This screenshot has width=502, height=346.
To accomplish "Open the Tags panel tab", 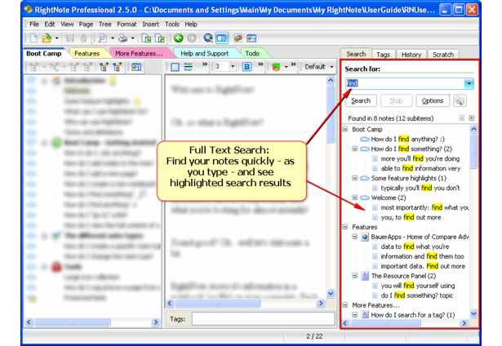I will tap(383, 55).
